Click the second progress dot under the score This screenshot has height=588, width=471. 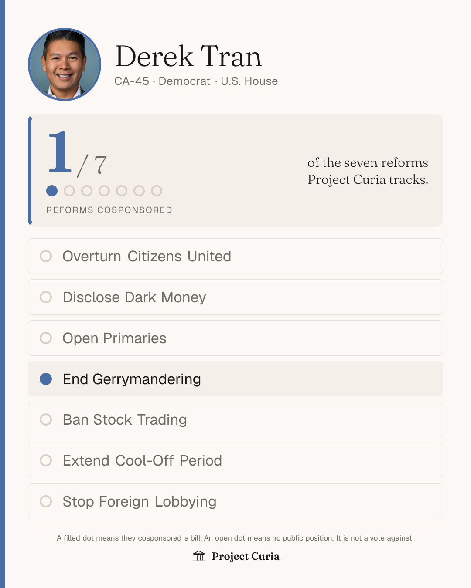coord(69,191)
